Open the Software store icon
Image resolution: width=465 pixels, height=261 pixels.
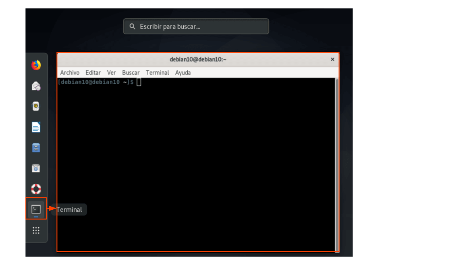coord(36,168)
